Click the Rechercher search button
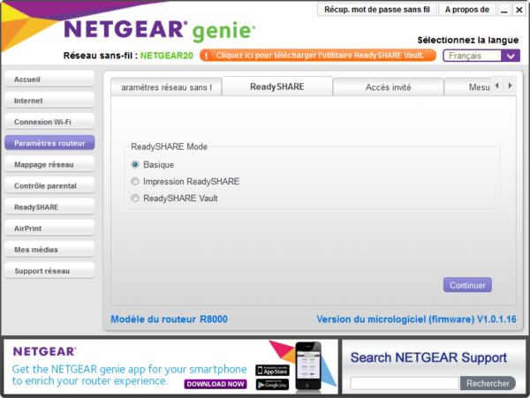The height and width of the screenshot is (398, 530). pos(488,383)
